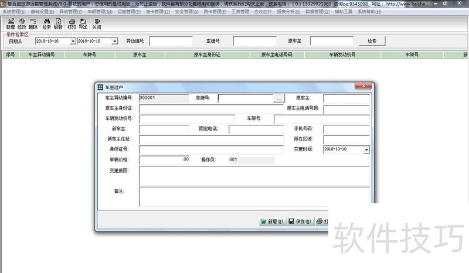Click the 删除 (Delete) toolbar icon
Image resolution: width=469 pixels, height=273 pixels.
tap(34, 24)
